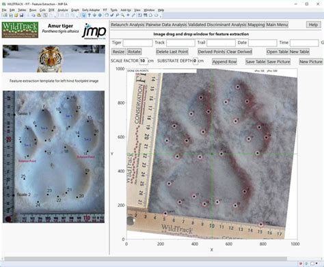324x267 pixels.
Task: Click the Append Row button
Action: point(224,61)
